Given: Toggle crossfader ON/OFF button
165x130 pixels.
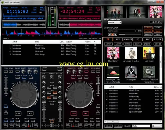Looking at the screenshot, I should [x=52, y=121].
